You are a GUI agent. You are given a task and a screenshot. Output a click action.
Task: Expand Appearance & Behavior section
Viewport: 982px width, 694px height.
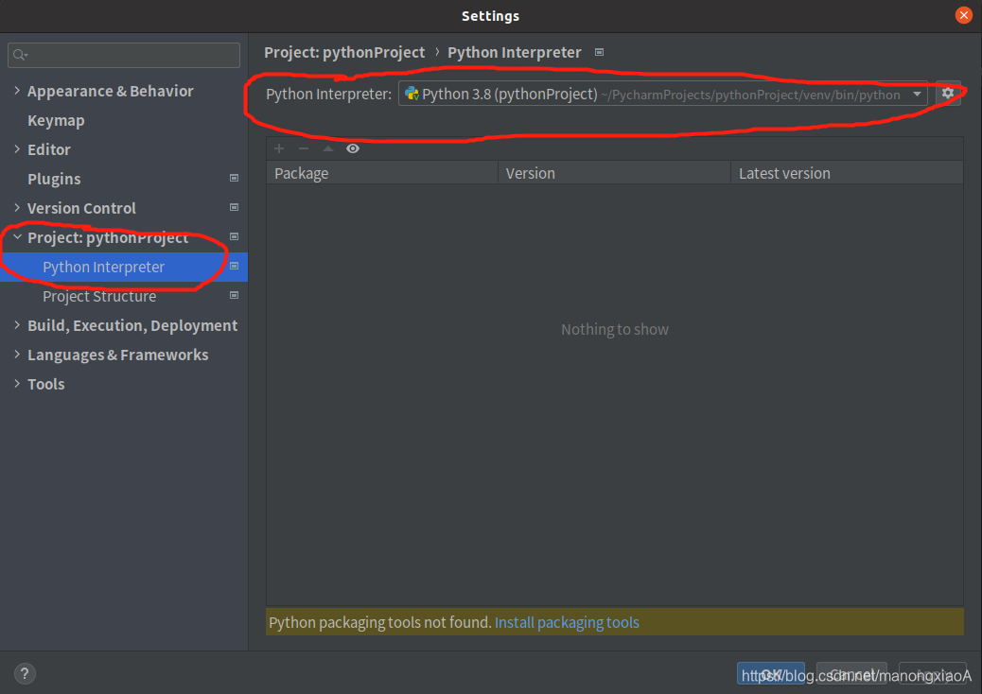(x=17, y=91)
